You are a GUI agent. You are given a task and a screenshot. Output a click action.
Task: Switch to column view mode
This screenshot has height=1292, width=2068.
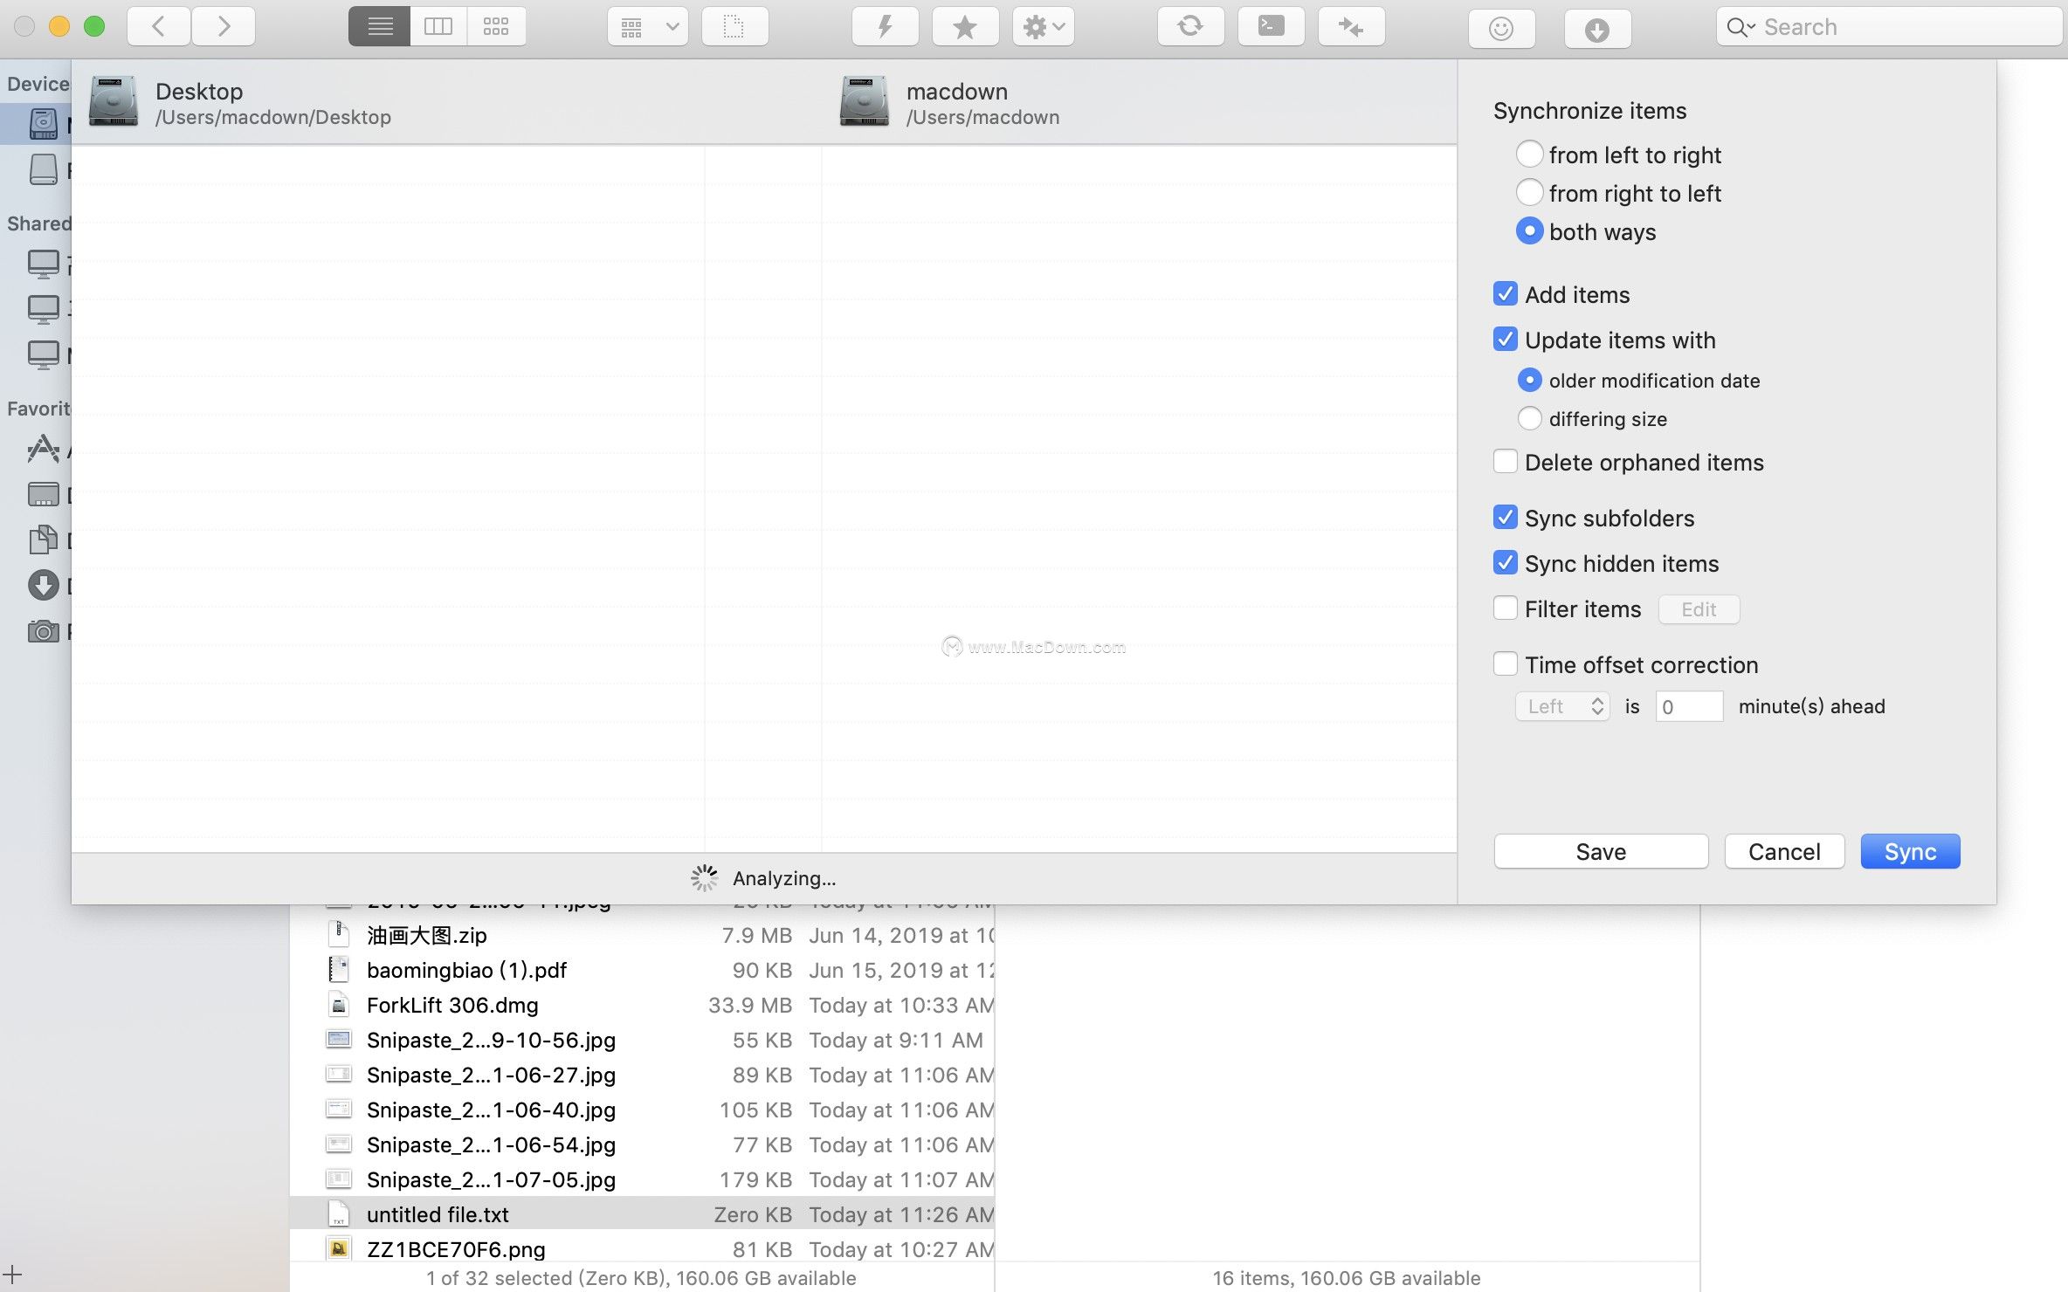[x=438, y=27]
